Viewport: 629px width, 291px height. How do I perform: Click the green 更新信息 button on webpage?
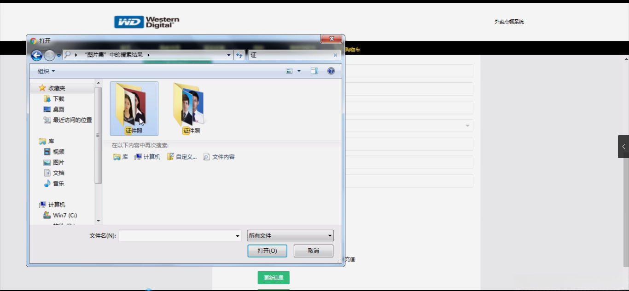274,278
